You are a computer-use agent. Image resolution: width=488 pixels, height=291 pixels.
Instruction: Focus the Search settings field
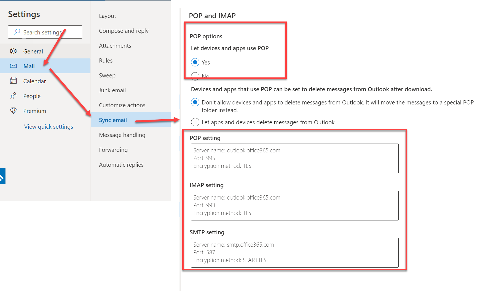click(45, 32)
